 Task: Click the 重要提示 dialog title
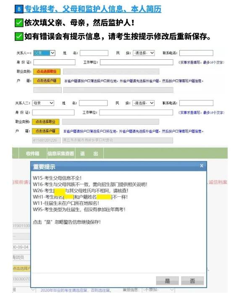point(44,167)
